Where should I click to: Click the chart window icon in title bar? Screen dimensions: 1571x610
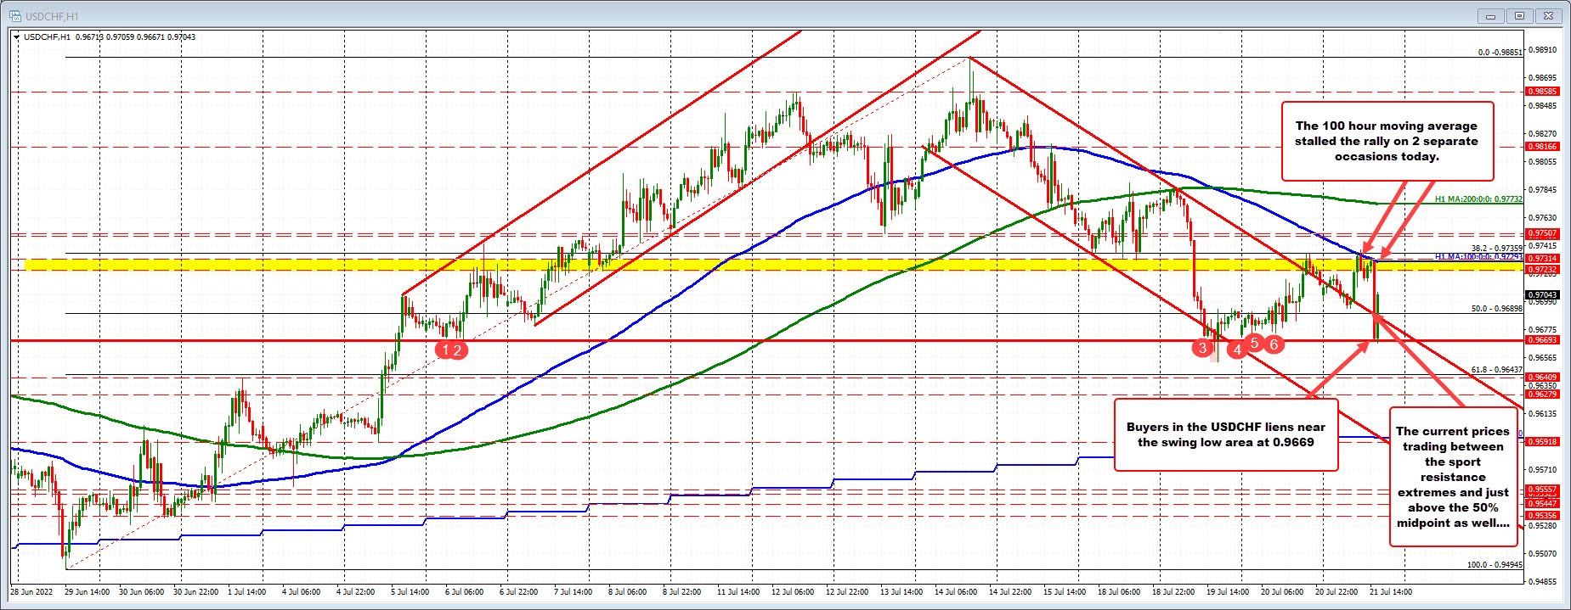click(x=15, y=16)
